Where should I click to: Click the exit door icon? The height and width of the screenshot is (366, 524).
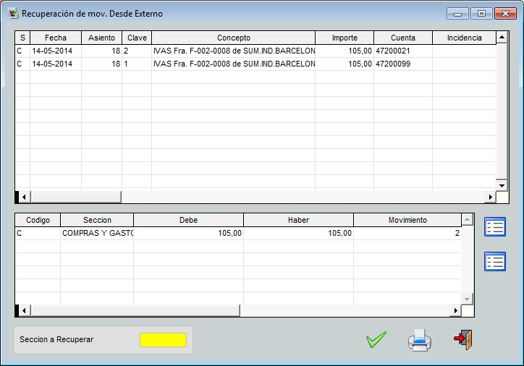[462, 340]
